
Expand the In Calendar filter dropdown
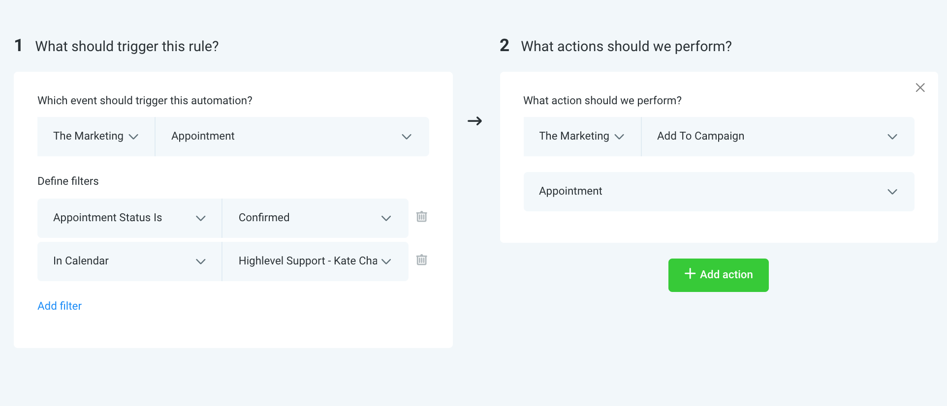tap(129, 261)
